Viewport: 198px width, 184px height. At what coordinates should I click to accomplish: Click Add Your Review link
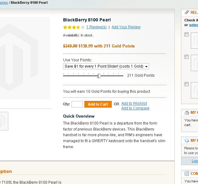(126, 27)
